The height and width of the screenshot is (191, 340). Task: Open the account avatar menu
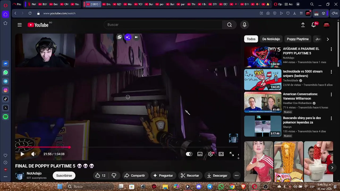coord(326,25)
